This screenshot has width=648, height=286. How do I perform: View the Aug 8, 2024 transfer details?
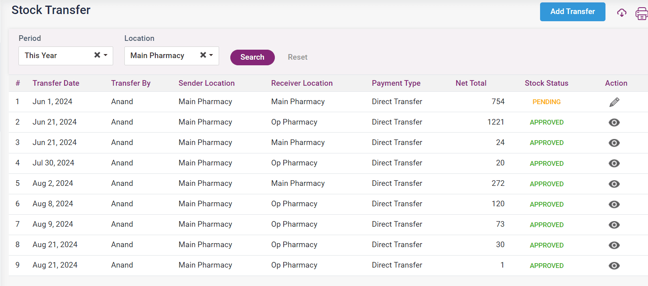point(614,204)
